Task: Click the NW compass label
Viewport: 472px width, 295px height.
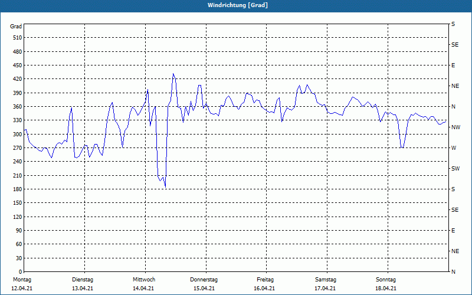Action: pos(455,127)
